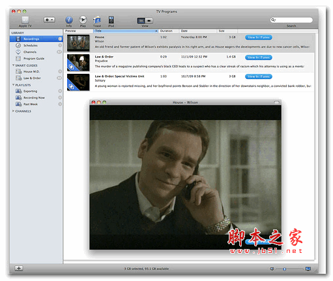
Task: Open the gear action dropdown menu
Action: pos(50,20)
